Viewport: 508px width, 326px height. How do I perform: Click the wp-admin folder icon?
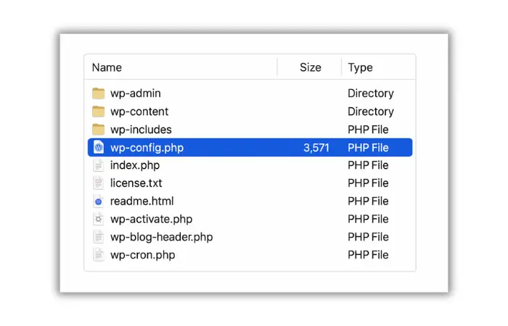(x=99, y=93)
